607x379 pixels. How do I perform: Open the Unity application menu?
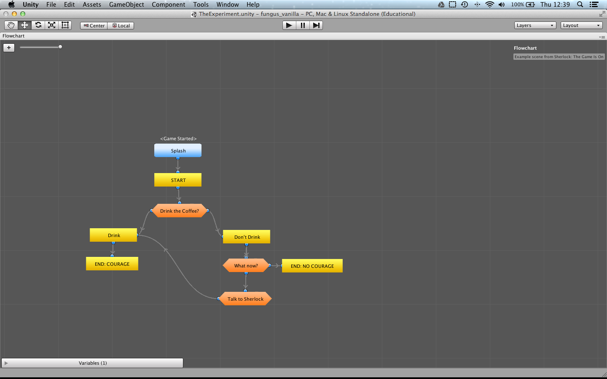(x=30, y=5)
